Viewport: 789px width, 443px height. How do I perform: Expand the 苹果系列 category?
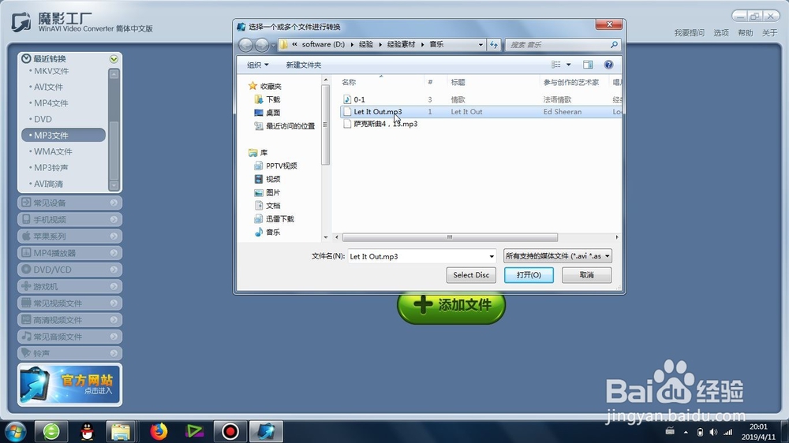[69, 236]
